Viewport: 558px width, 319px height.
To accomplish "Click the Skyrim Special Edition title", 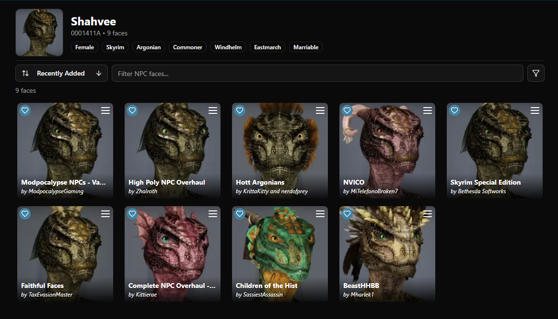I will [x=486, y=182].
